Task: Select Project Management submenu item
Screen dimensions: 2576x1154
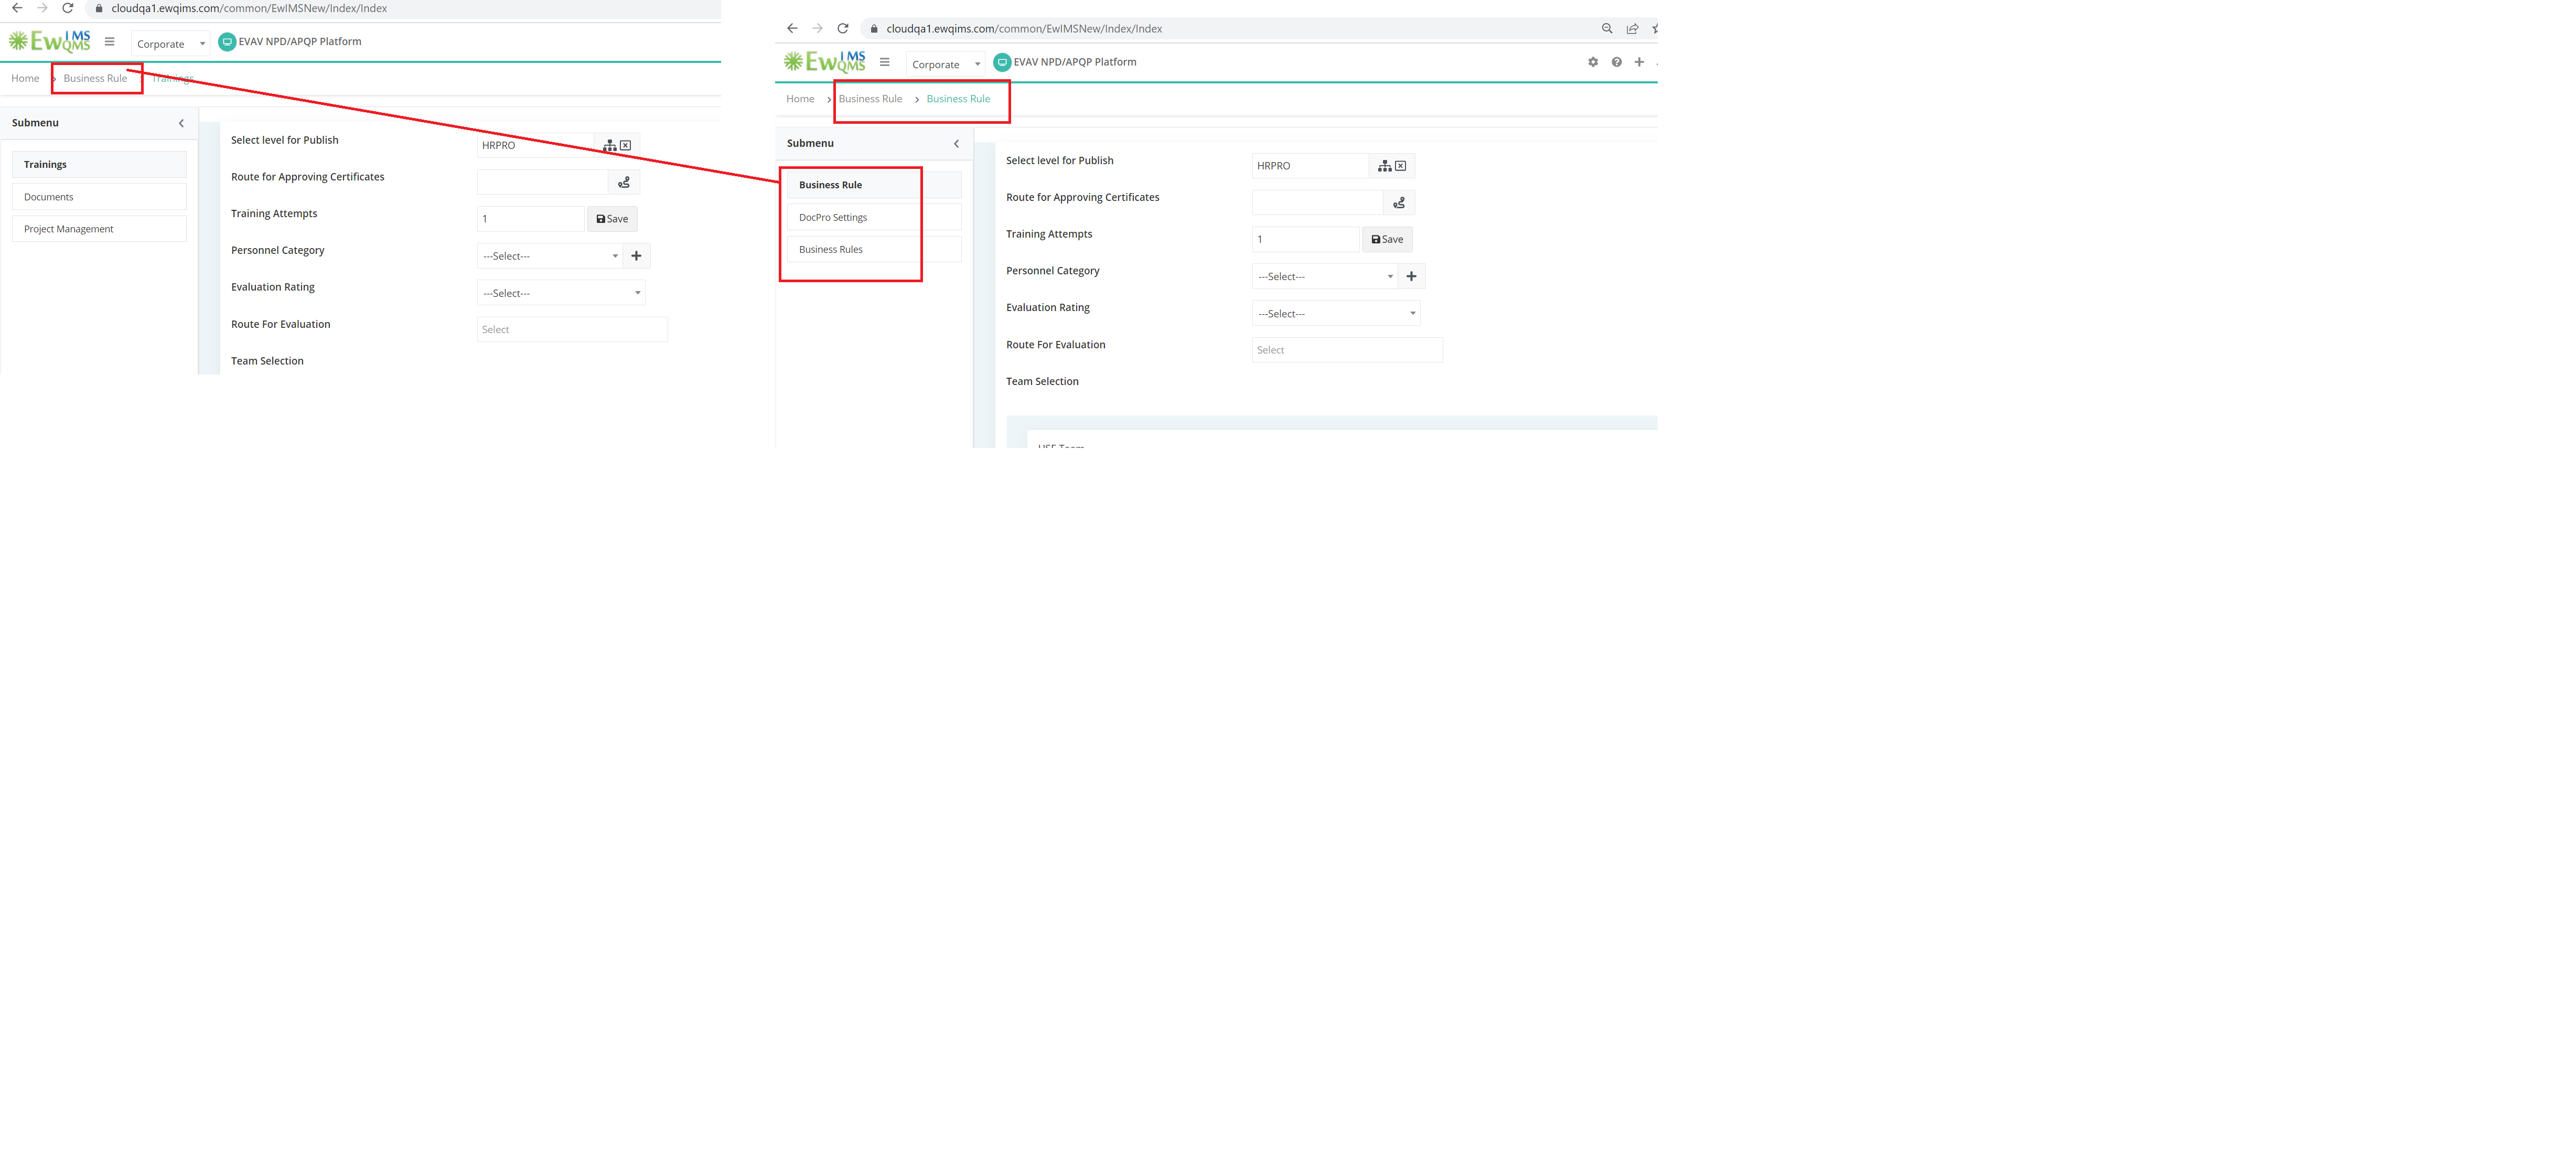Action: [99, 229]
